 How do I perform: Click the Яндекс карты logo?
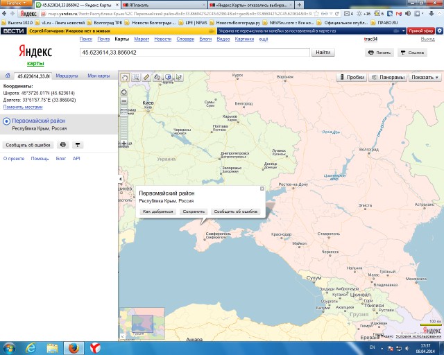coord(35,55)
